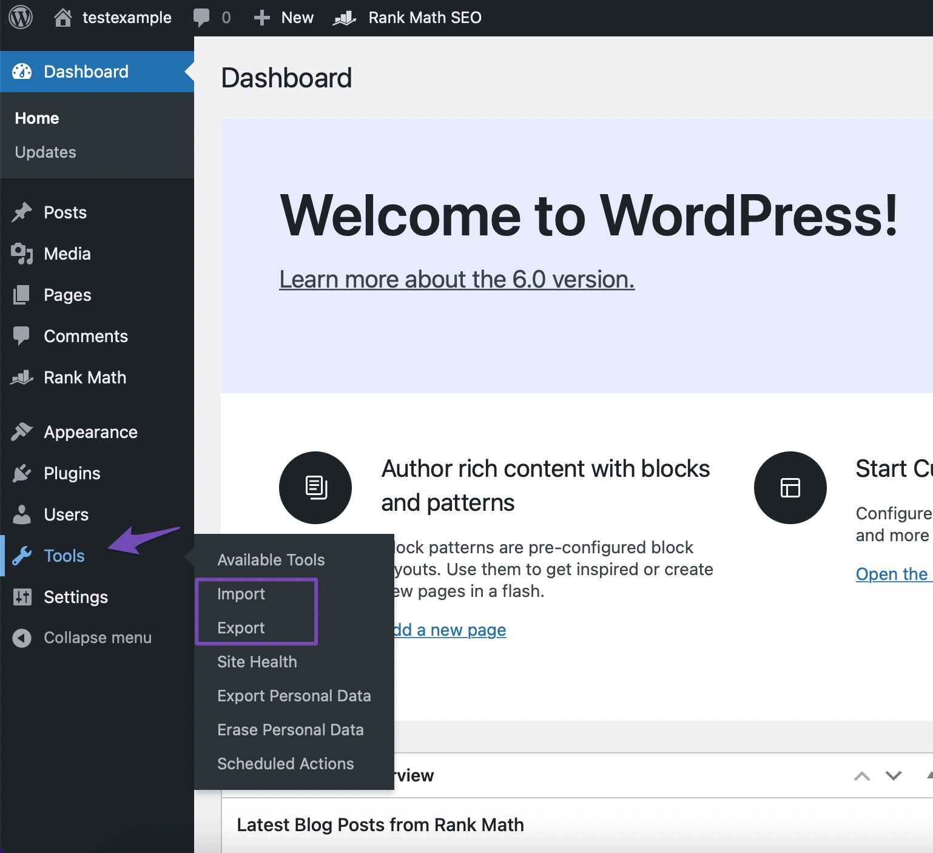Follow Learn more about the 6.0 version link
This screenshot has width=933, height=853.
pyautogui.click(x=457, y=280)
